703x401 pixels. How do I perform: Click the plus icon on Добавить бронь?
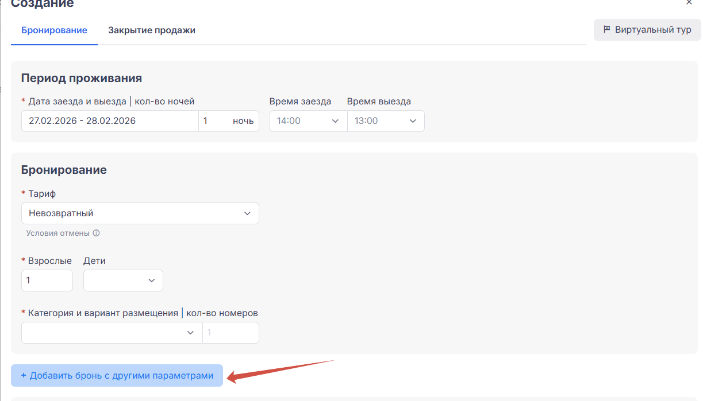[x=24, y=376]
